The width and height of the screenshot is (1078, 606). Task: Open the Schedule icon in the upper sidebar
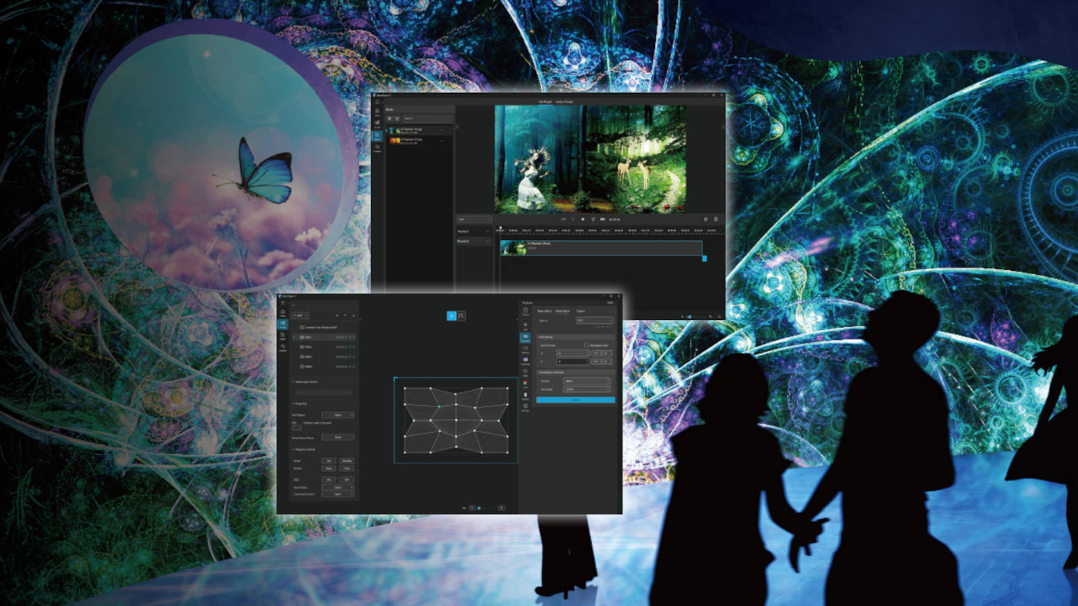pos(377,147)
